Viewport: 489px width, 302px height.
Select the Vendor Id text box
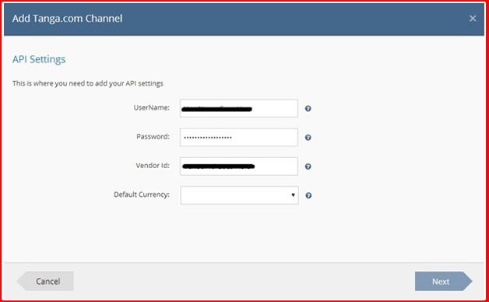[239, 167]
